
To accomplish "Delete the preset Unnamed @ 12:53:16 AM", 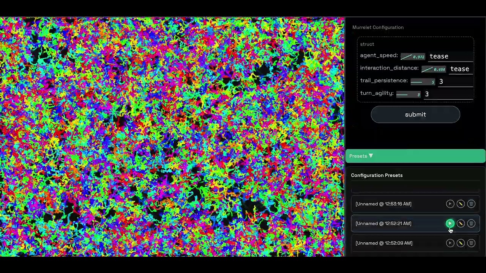I will pyautogui.click(x=471, y=204).
